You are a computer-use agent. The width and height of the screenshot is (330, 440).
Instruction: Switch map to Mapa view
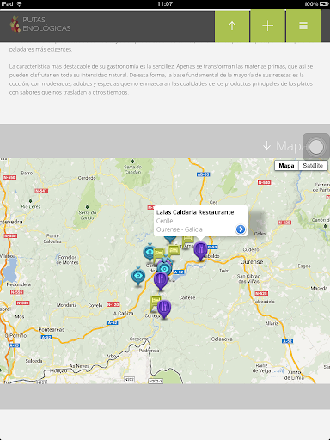point(286,166)
